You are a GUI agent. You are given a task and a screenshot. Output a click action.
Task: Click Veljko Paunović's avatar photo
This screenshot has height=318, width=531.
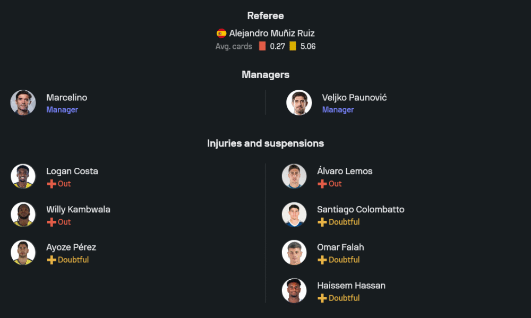click(299, 102)
